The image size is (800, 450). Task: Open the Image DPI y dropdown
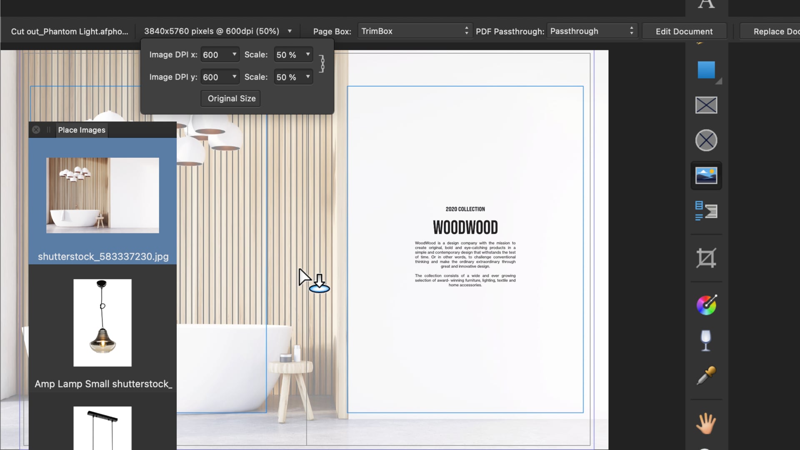coord(220,77)
